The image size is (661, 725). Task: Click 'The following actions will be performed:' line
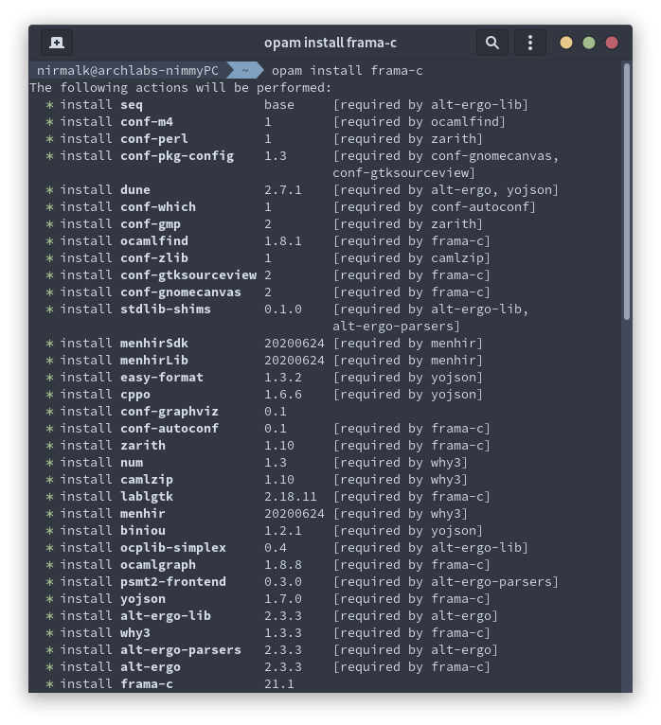[x=180, y=88]
